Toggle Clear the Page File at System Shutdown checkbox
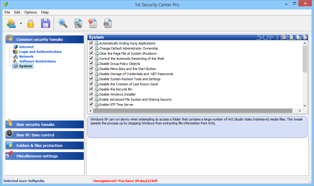 click(x=91, y=53)
